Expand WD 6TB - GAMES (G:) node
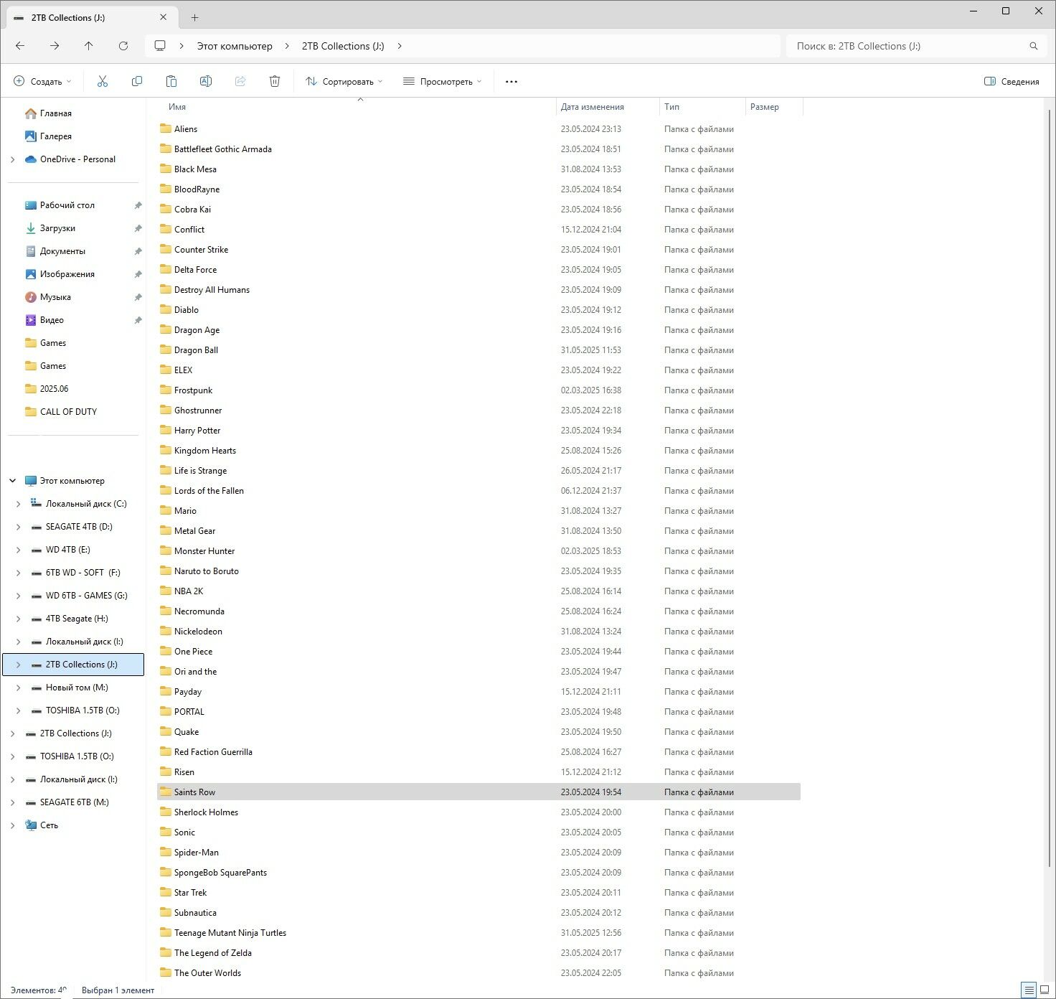The height and width of the screenshot is (999, 1056). [x=18, y=596]
